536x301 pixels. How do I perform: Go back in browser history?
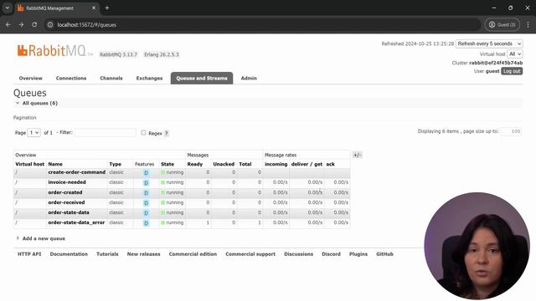coord(8,24)
